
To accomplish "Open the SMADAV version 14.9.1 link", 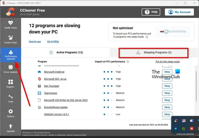I will pyautogui.click(x=57, y=114).
